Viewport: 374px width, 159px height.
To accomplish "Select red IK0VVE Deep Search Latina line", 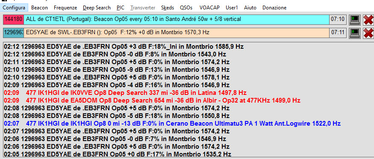I will tap(125, 93).
